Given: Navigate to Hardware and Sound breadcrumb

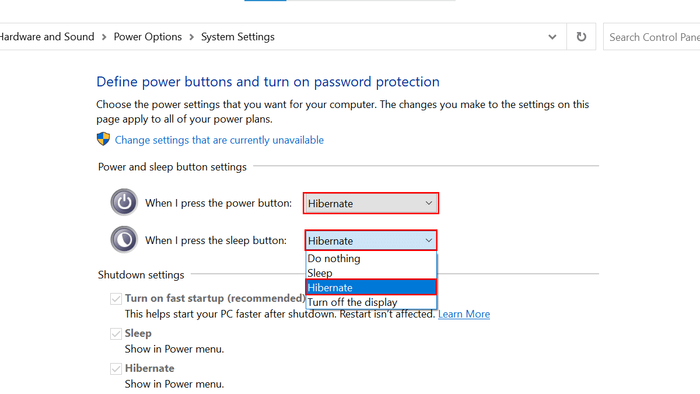Looking at the screenshot, I should coord(47,37).
